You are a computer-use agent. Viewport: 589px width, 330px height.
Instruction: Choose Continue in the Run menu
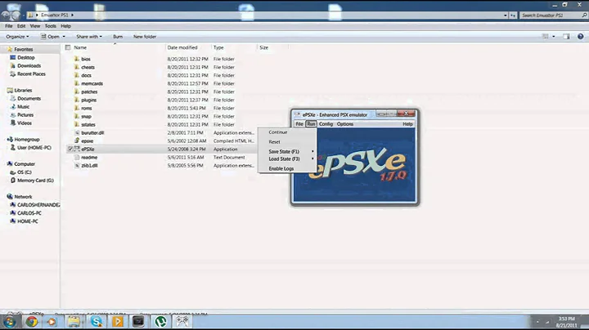(x=278, y=132)
